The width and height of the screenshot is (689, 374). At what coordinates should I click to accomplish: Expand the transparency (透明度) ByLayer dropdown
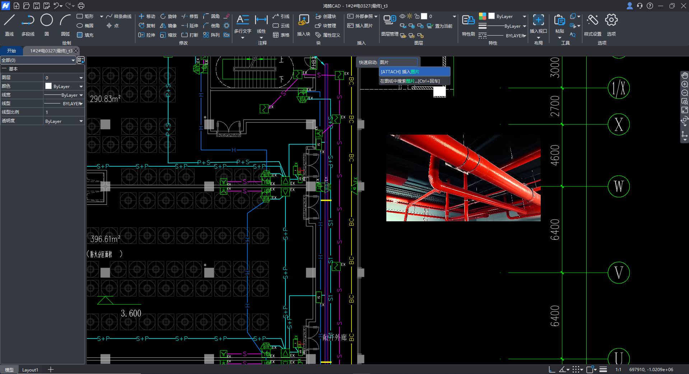click(81, 121)
